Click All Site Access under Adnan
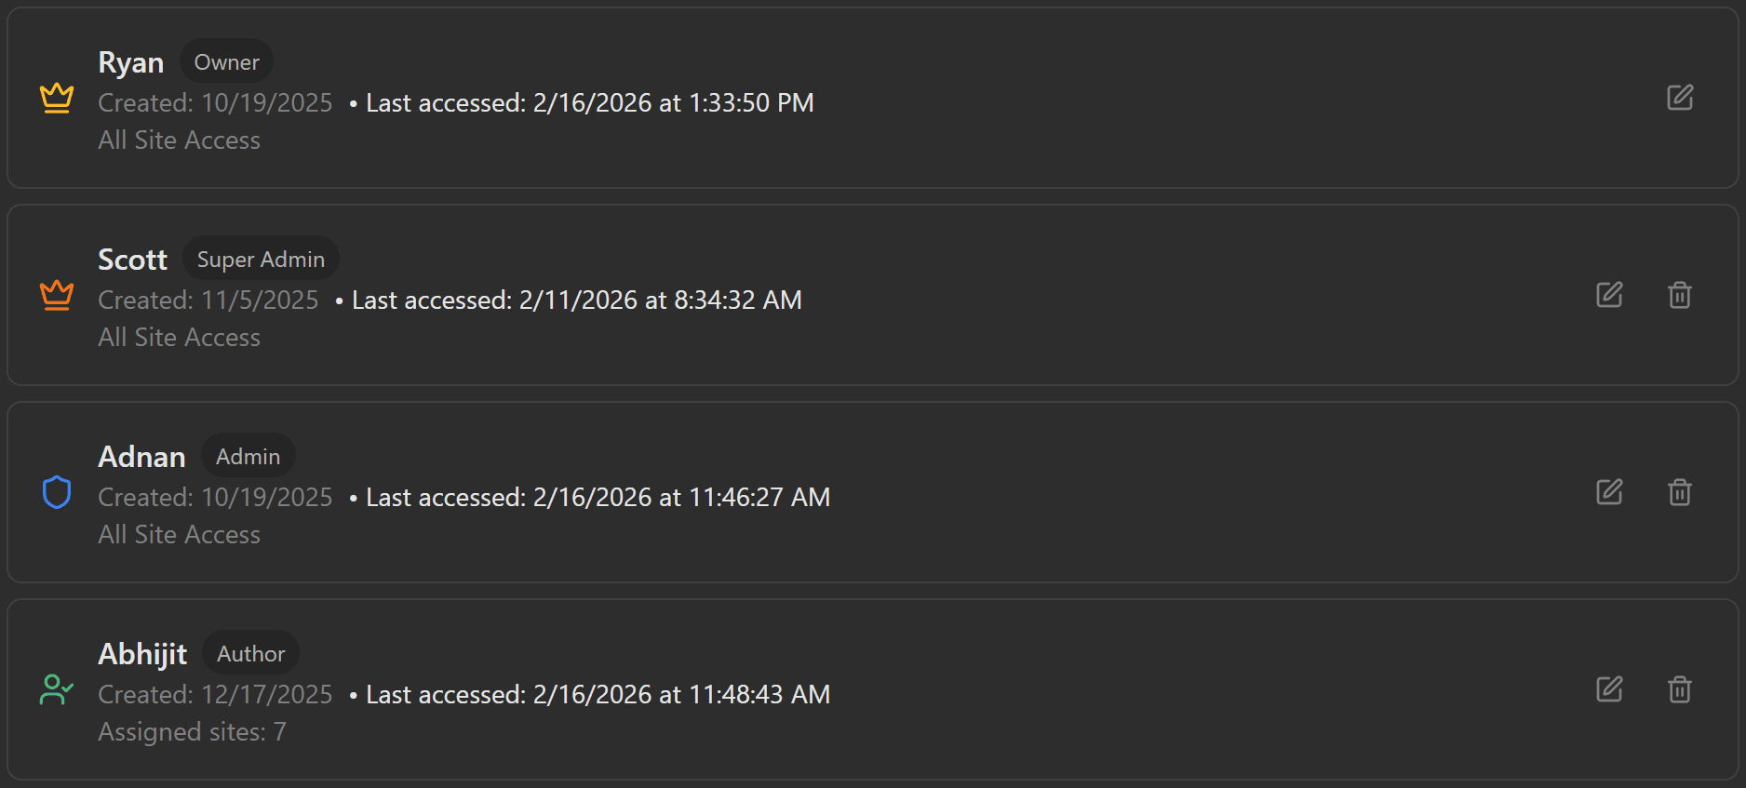The image size is (1746, 788). coord(179,535)
